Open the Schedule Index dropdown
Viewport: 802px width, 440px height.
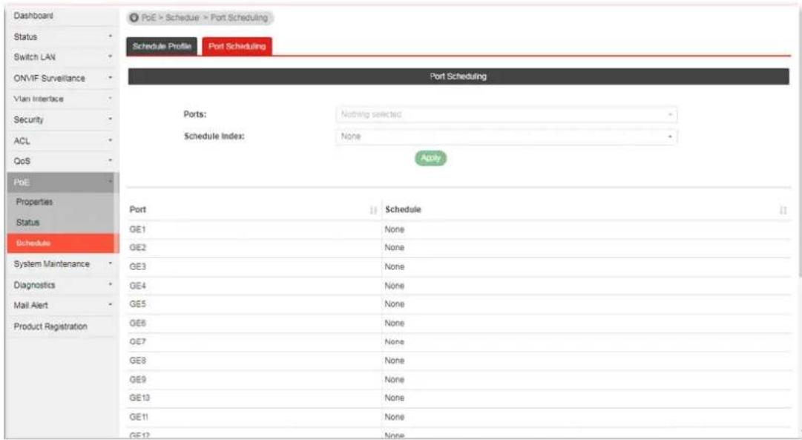coord(507,137)
